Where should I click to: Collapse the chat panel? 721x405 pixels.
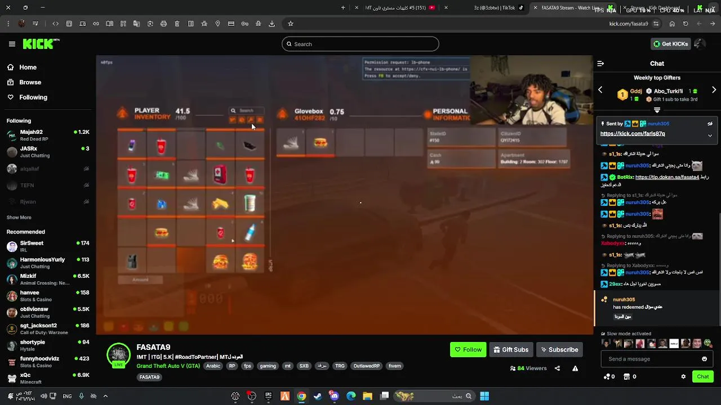click(x=600, y=64)
